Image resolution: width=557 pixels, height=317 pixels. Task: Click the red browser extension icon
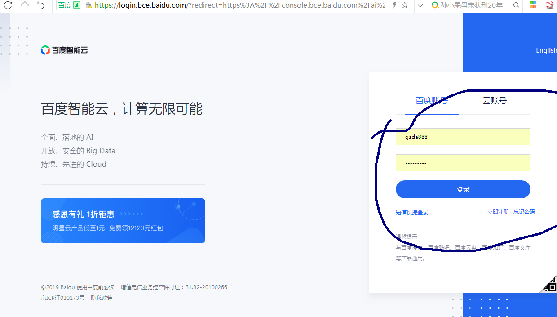click(x=550, y=5)
